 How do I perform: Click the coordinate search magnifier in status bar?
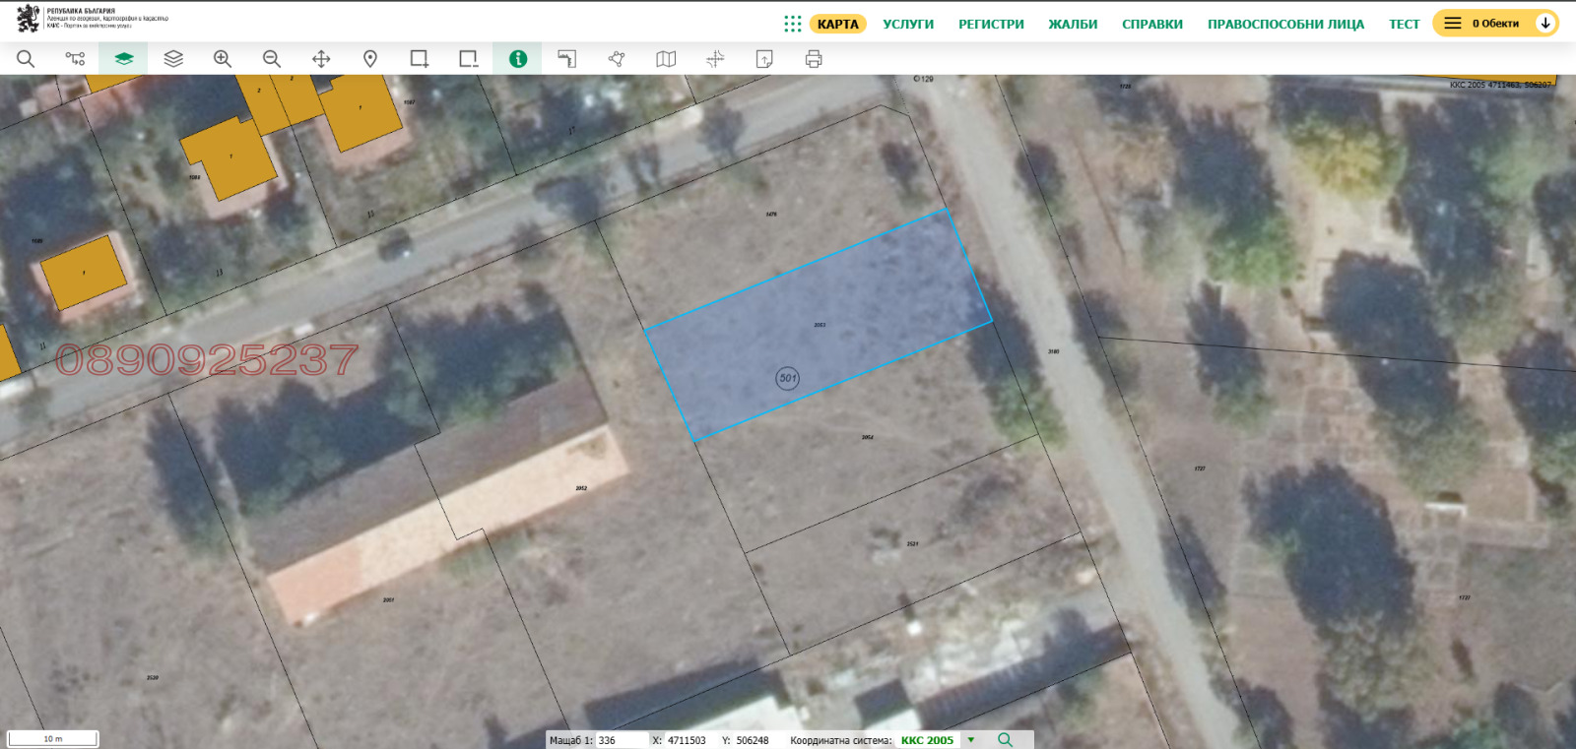coord(1005,740)
